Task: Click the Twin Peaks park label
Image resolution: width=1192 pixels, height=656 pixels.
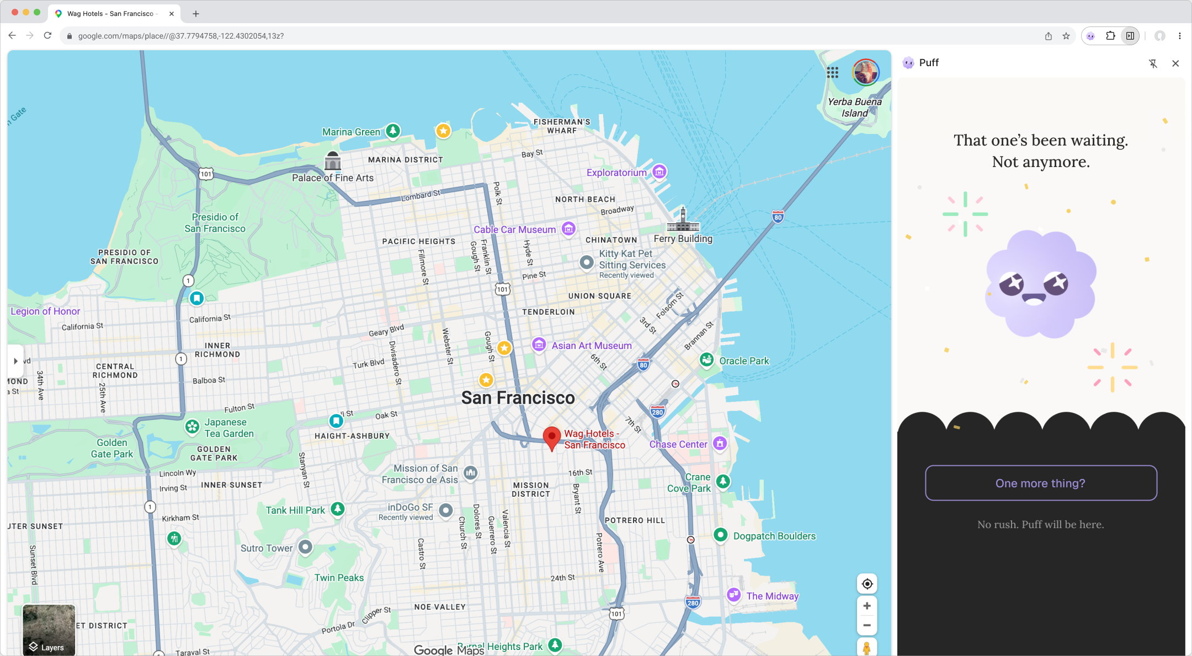Action: point(339,577)
